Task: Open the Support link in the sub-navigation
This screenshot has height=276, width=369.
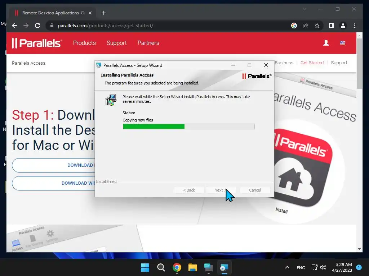Action: (339, 63)
